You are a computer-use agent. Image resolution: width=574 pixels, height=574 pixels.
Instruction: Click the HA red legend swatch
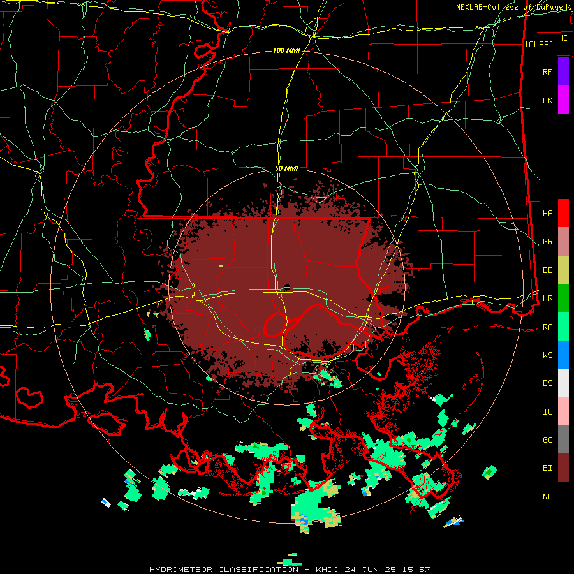(x=563, y=213)
